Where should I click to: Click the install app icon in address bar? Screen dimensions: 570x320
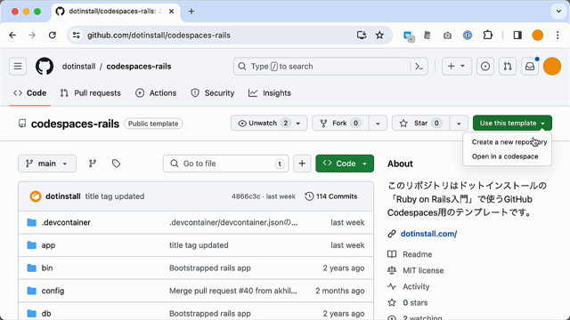(x=362, y=36)
